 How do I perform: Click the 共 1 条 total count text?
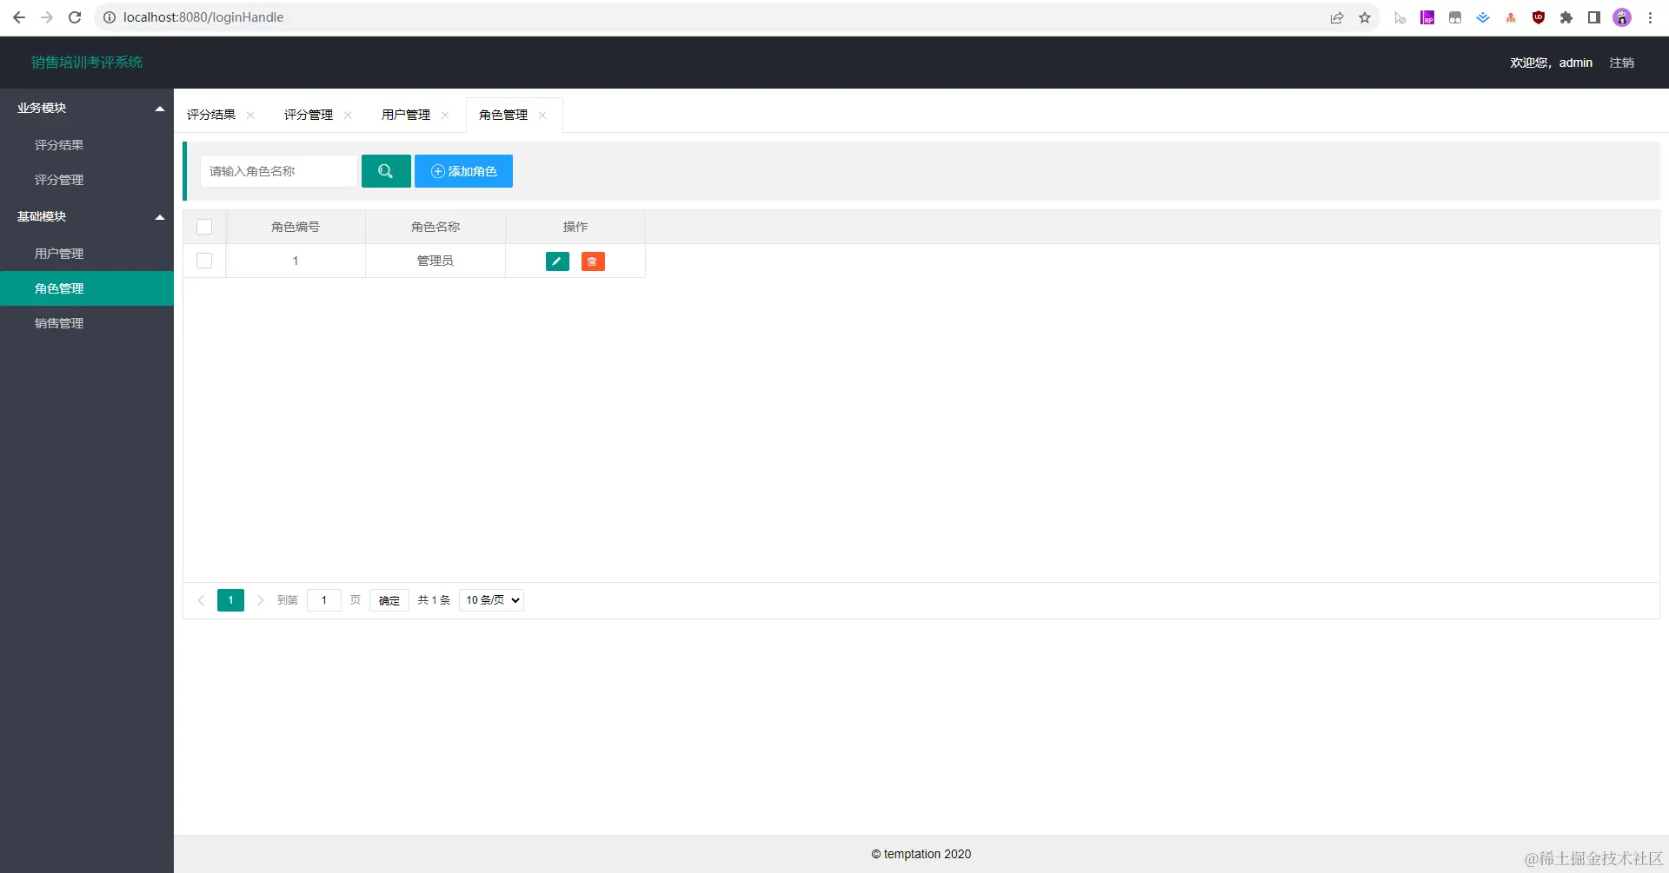click(x=434, y=600)
